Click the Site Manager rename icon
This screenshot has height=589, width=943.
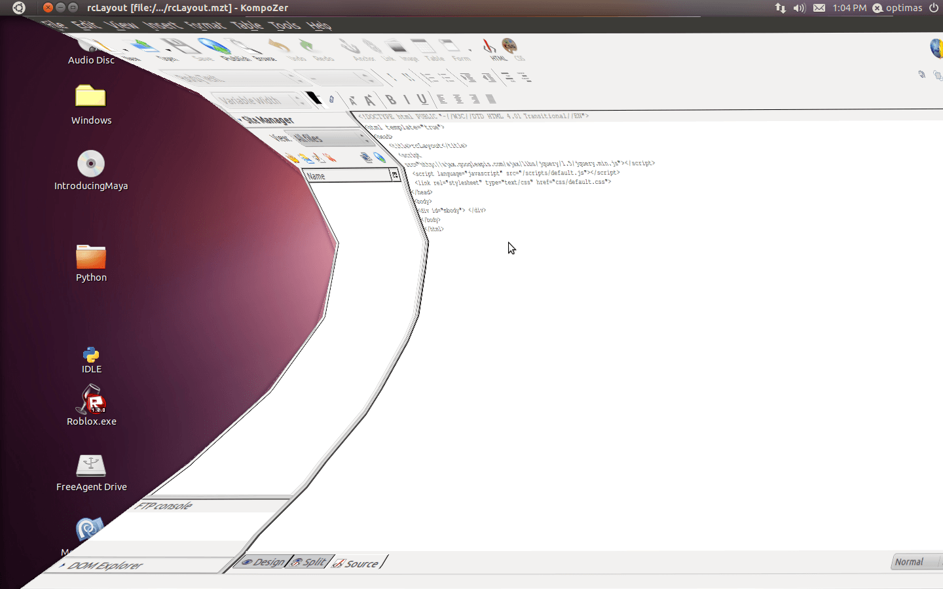coord(319,158)
